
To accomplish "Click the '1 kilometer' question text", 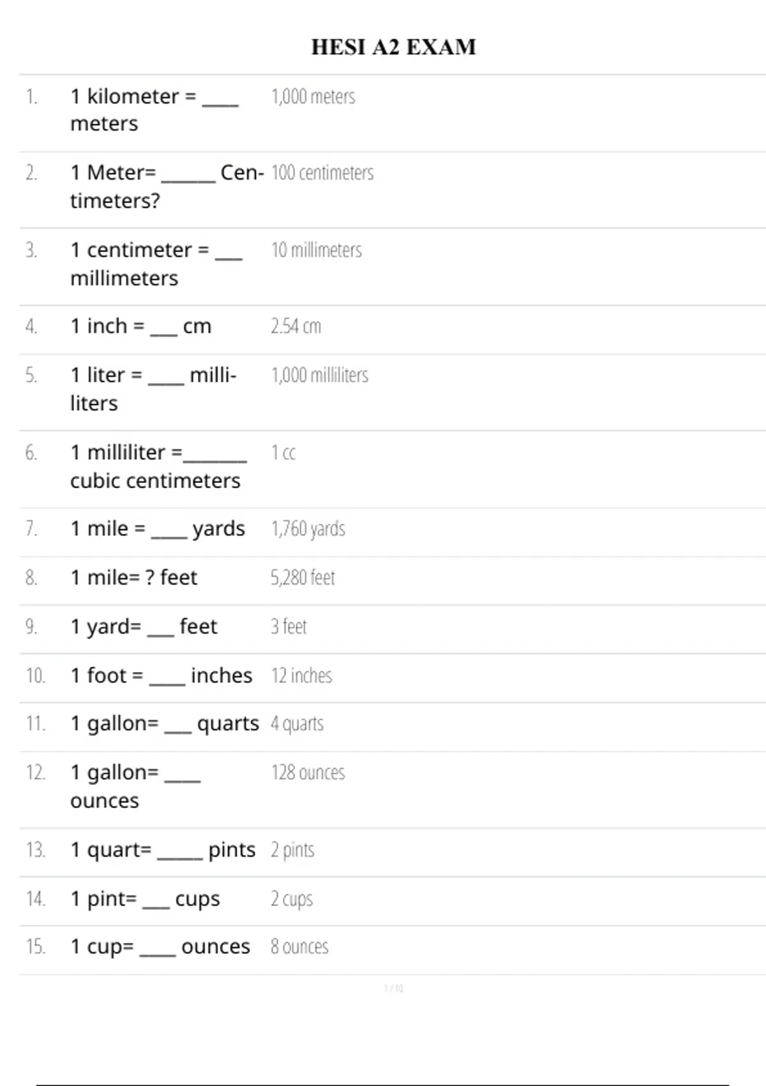I will pyautogui.click(x=153, y=109).
